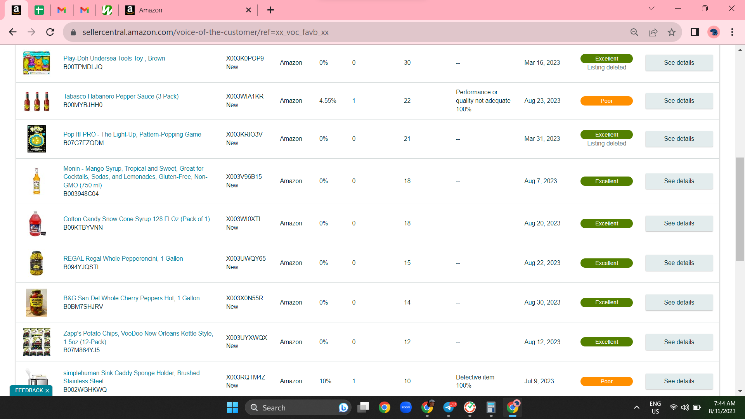Select the active tab titled Amazon
The width and height of the screenshot is (745, 419).
188,10
